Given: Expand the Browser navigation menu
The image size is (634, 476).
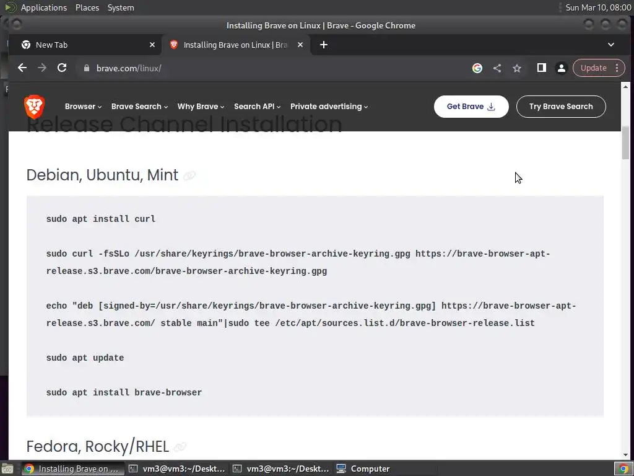Looking at the screenshot, I should (x=84, y=107).
